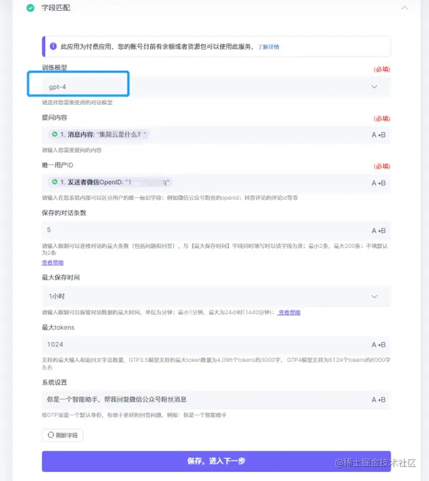
Task: Click the 系统设置 input field
Action: (x=216, y=400)
